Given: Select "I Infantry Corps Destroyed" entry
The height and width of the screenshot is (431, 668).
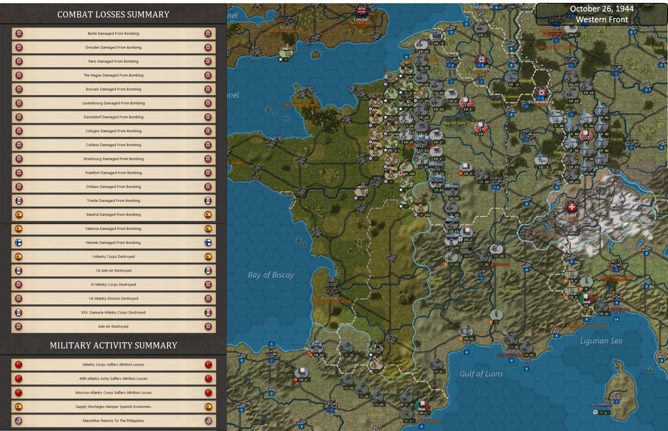Looking at the screenshot, I should pos(113,257).
